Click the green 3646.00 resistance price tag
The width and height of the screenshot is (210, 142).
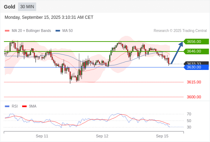click(196, 51)
